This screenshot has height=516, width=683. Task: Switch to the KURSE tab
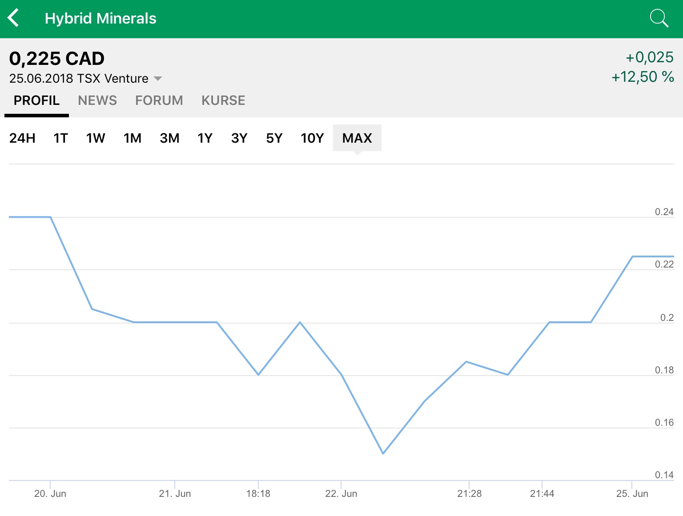coord(223,100)
